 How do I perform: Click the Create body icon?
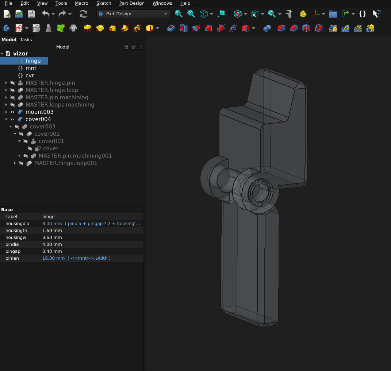pyautogui.click(x=7, y=28)
